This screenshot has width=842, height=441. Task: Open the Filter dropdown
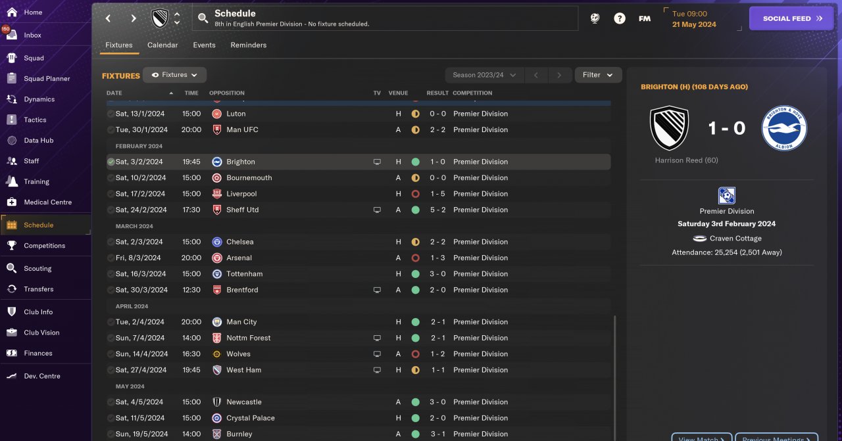[598, 75]
